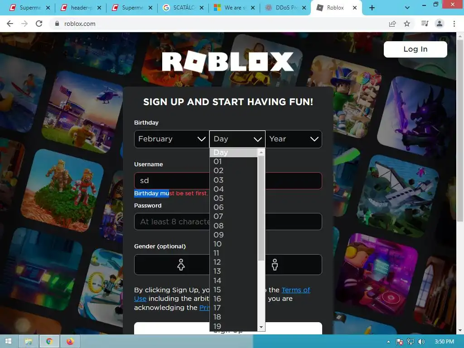
Task: Click the 3:50 PM taskbar clock
Action: click(444, 342)
